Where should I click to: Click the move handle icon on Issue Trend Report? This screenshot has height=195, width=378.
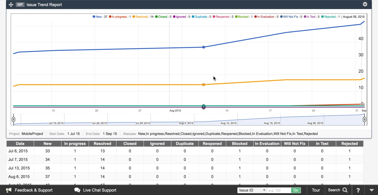tap(11, 5)
